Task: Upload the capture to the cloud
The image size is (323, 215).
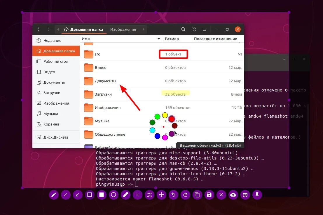Action: click(233, 195)
